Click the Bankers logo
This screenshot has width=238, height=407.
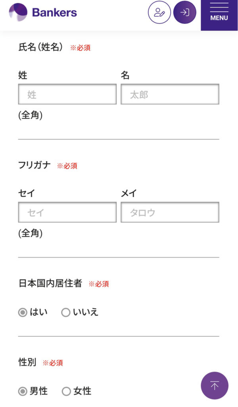click(43, 12)
